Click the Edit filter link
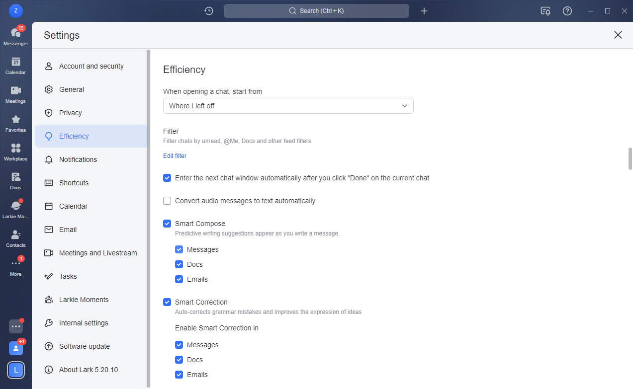Image resolution: width=633 pixels, height=389 pixels. click(x=175, y=156)
